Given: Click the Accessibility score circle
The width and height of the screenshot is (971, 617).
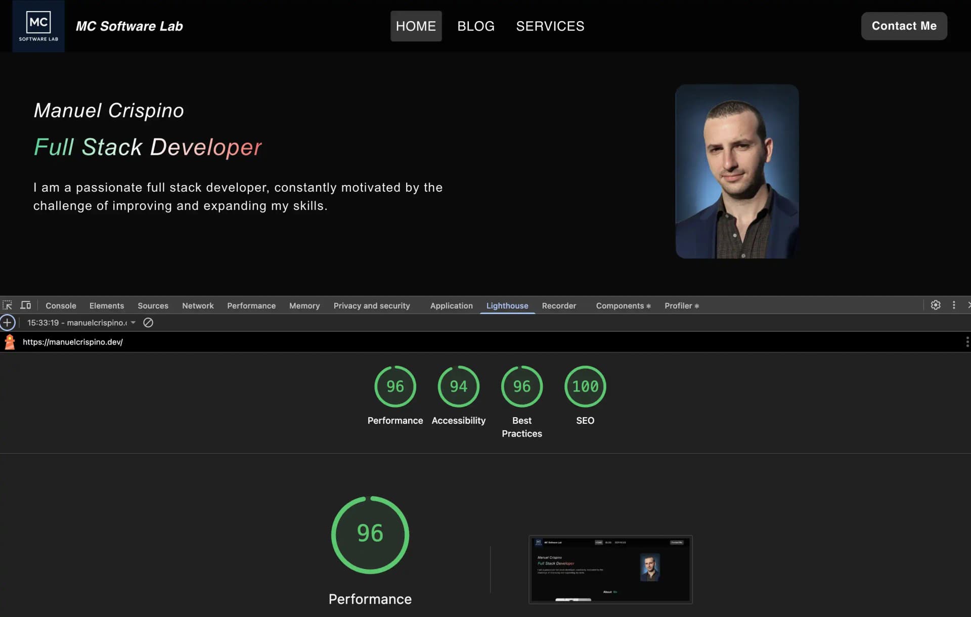Looking at the screenshot, I should click(x=458, y=386).
